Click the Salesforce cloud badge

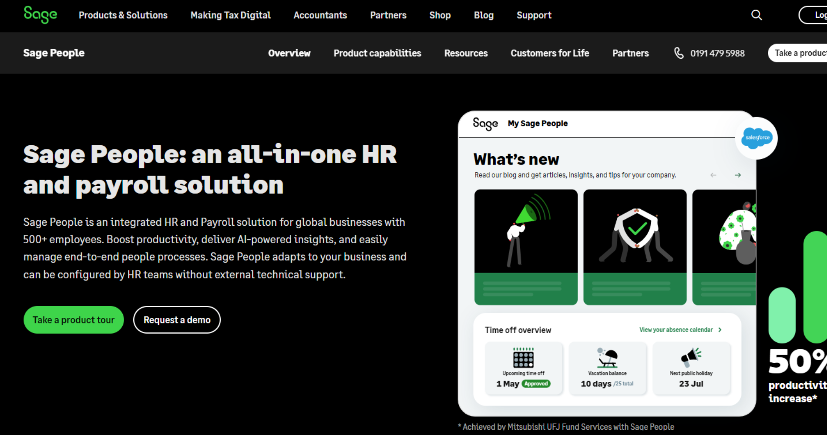pyautogui.click(x=756, y=138)
